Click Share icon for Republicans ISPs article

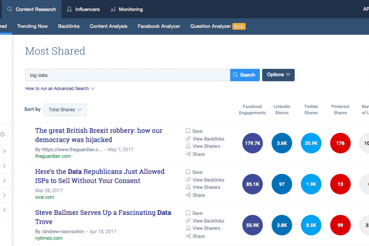click(188, 195)
